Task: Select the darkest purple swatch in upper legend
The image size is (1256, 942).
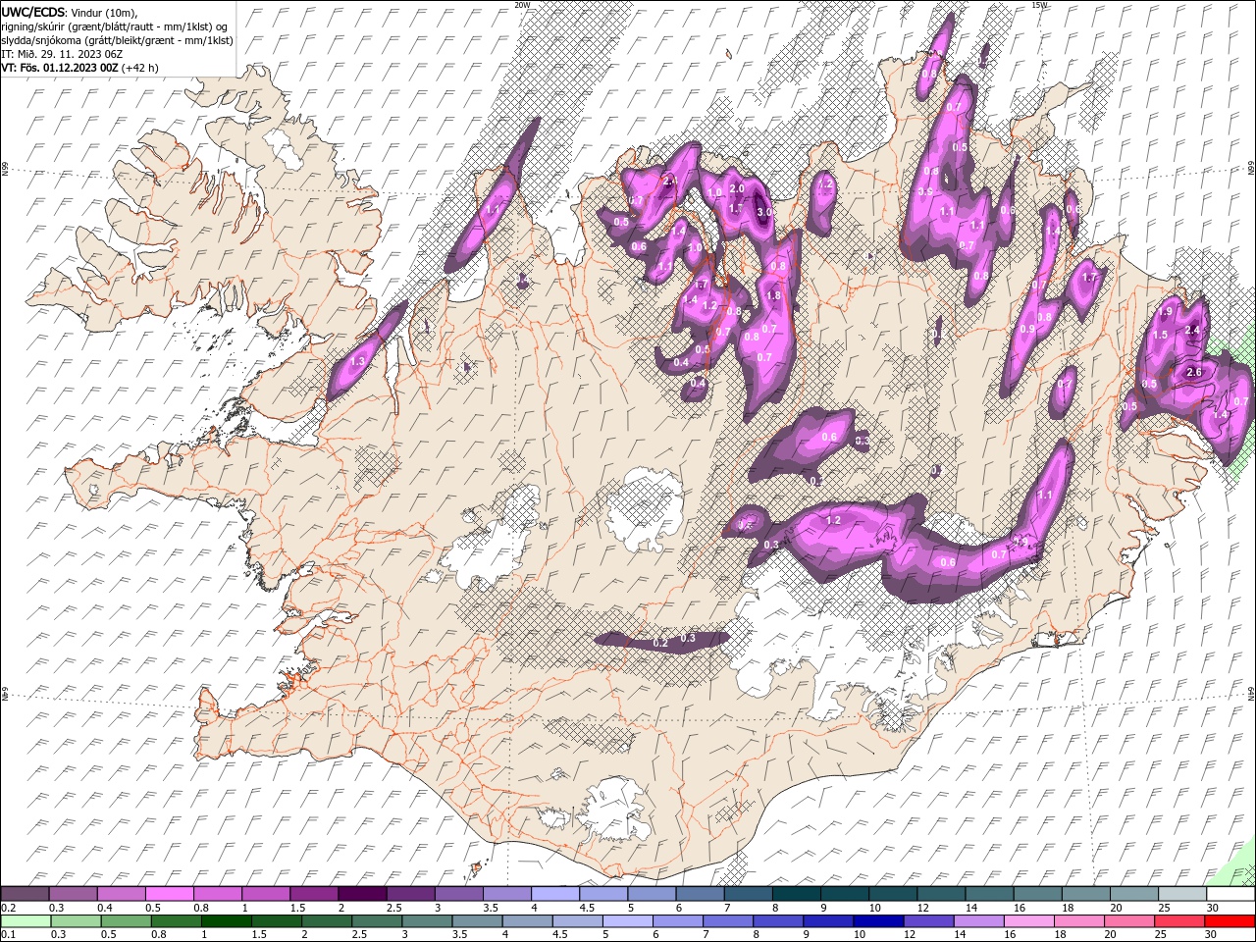Action: (362, 894)
